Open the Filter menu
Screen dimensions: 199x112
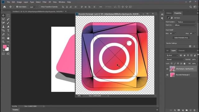click(x=44, y=2)
